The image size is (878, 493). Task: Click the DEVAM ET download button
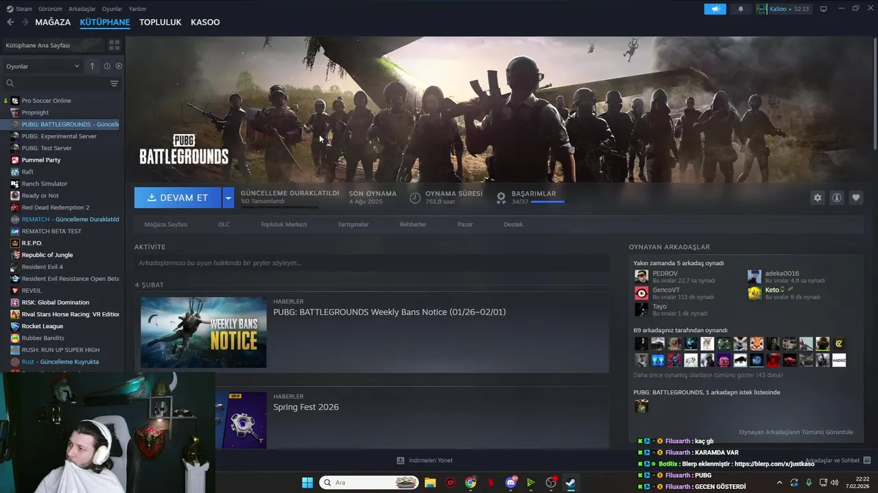point(178,198)
